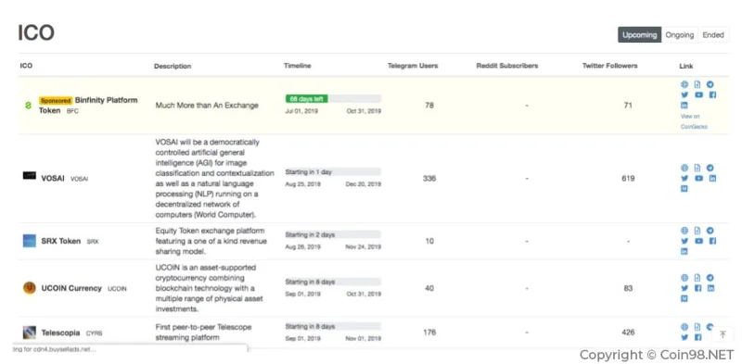The image size is (742, 364).
Task: Open UCOIN Currency whitepaper document icon
Action: 697,278
